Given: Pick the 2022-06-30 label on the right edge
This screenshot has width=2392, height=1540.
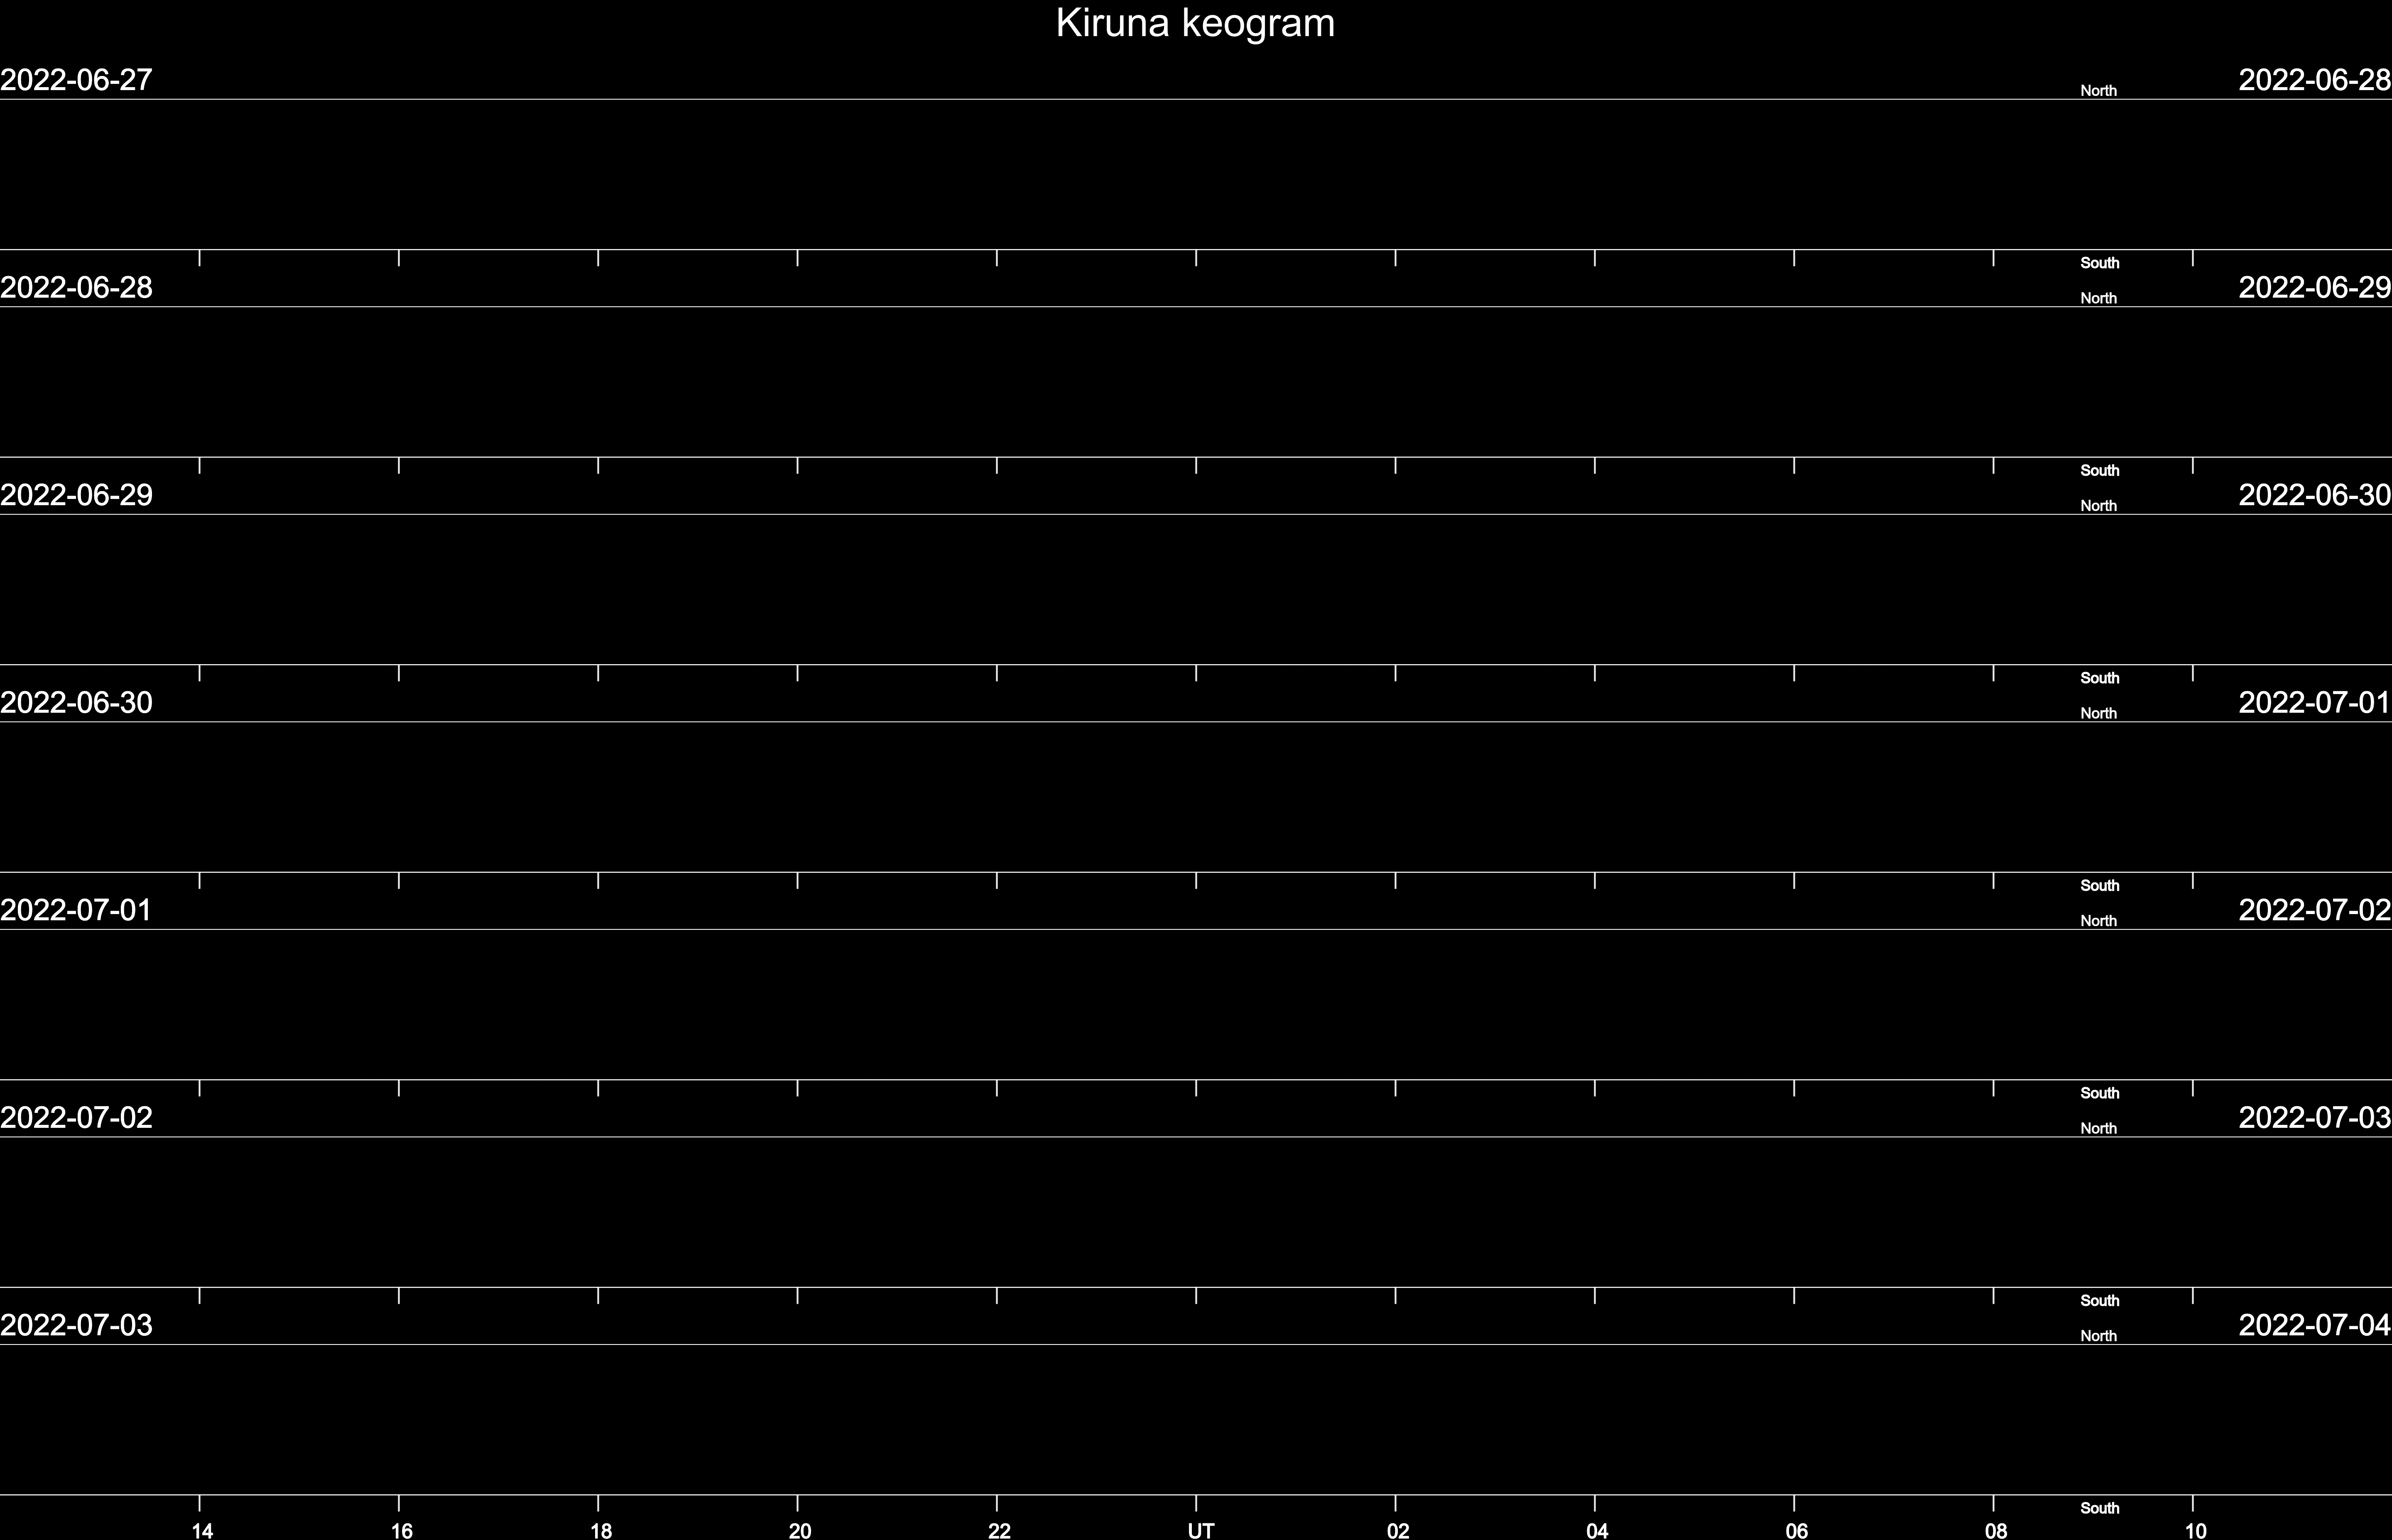Looking at the screenshot, I should (x=2315, y=495).
